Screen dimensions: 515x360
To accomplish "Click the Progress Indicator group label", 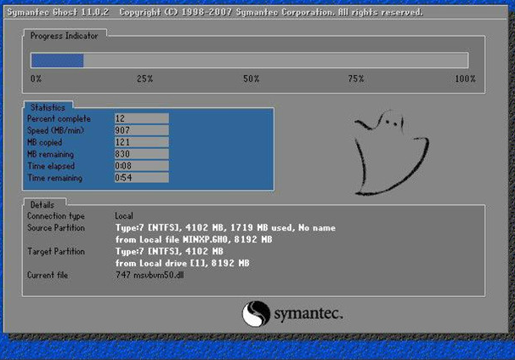I will coord(64,37).
